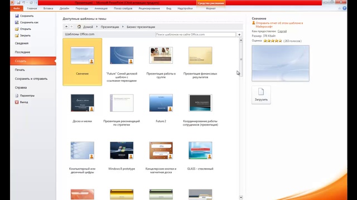Switch to the Дизайн ribbon tab

(65, 8)
